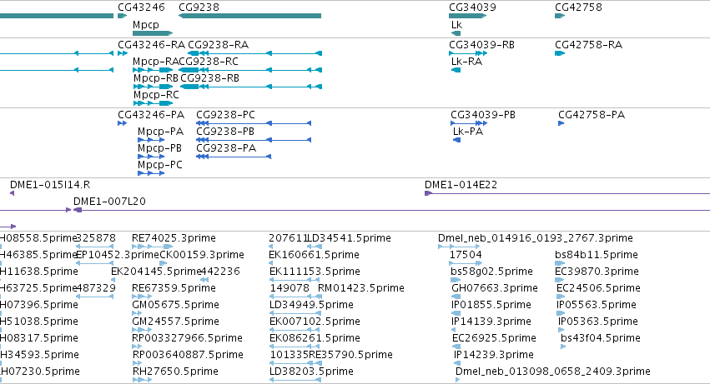This screenshot has width=710, height=384.
Task: Select EST LD34541.5prime
Action: coord(349,238)
